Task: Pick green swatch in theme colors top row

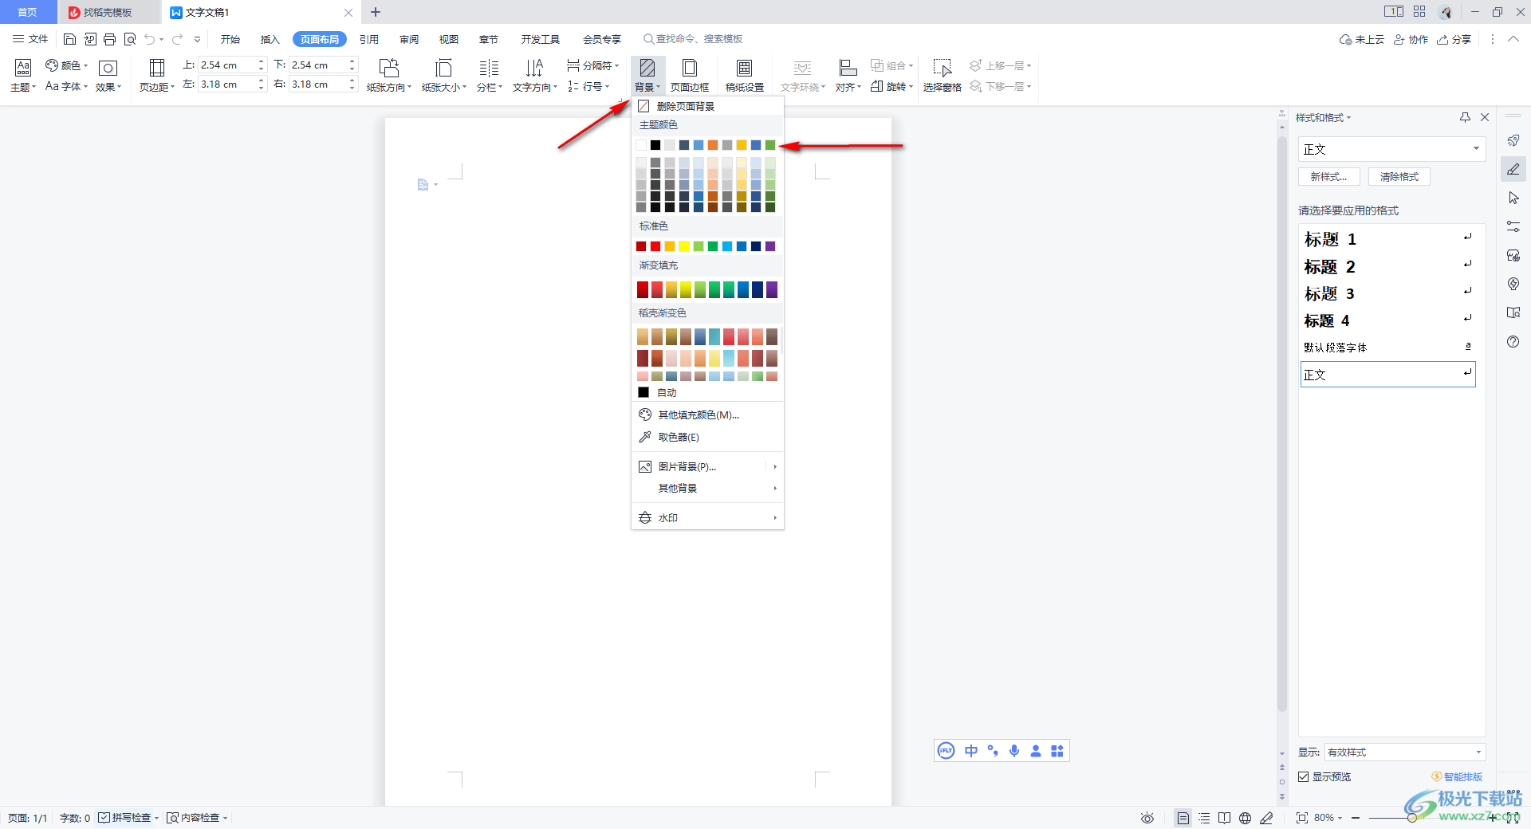Action: click(770, 145)
